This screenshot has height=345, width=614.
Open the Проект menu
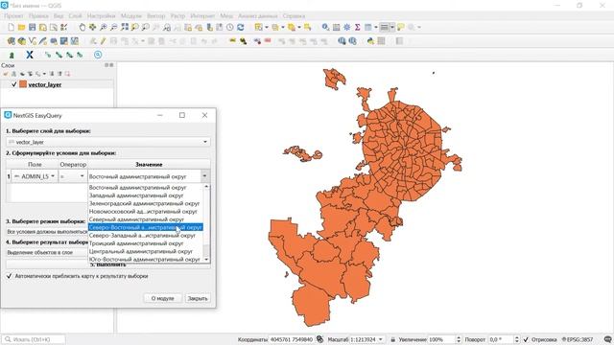[x=14, y=16]
